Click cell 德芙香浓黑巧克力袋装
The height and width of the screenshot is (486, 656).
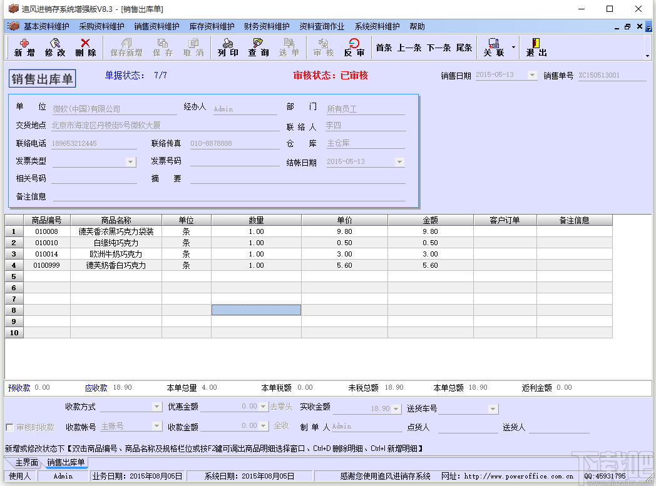click(x=116, y=231)
